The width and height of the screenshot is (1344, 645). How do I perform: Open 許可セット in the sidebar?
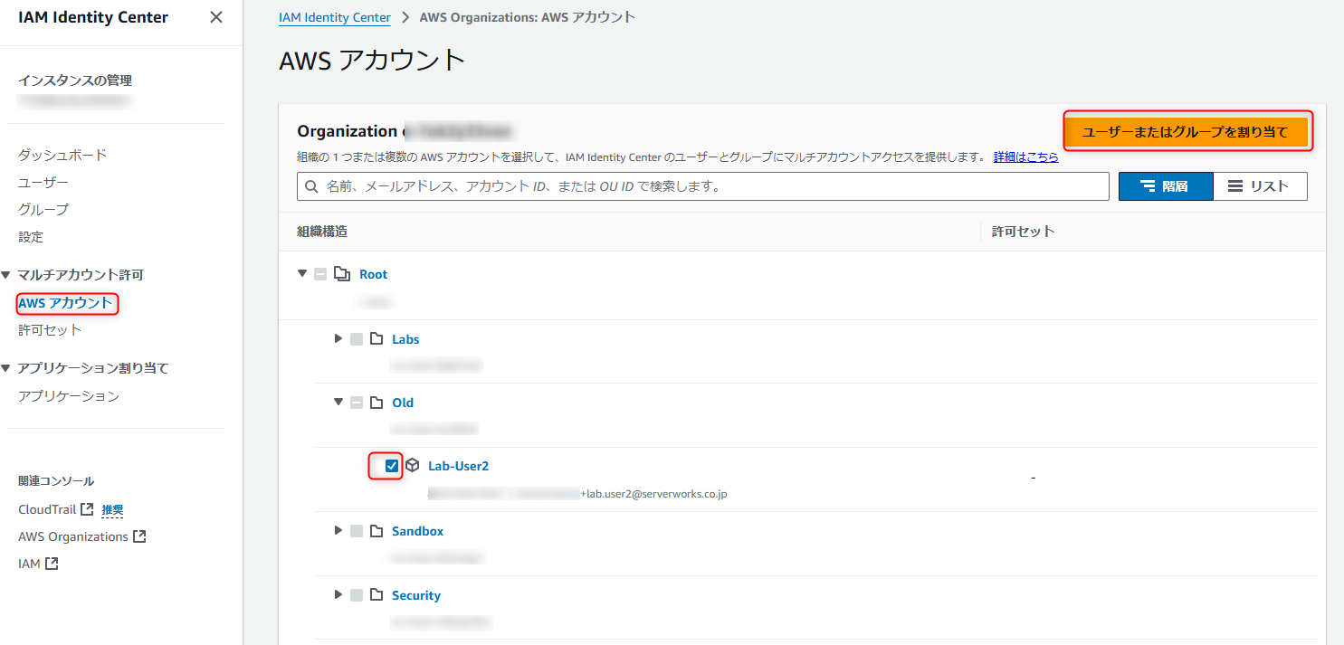[x=50, y=330]
